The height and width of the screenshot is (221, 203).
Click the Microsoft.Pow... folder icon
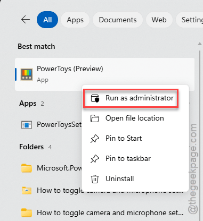pyautogui.click(x=27, y=168)
